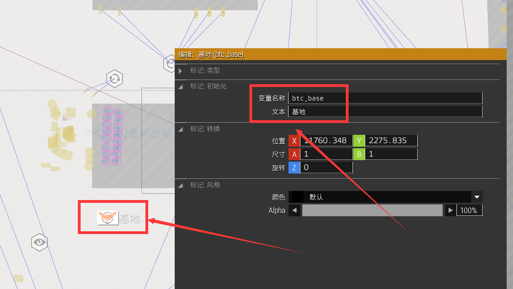513x289 pixels.
Task: Click the left arrow to decrease Alpha
Action: [x=294, y=210]
